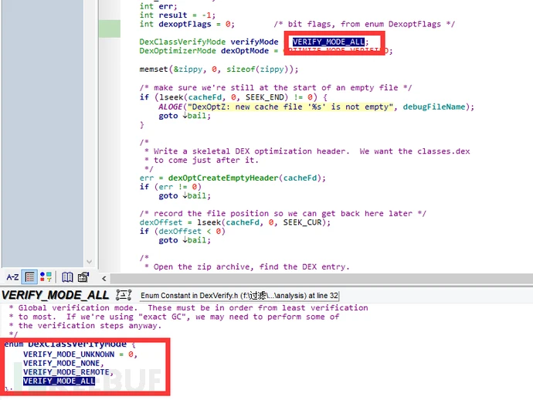Click the dexOptMode variable
Image resolution: width=533 pixels, height=400 pixels.
click(245, 51)
